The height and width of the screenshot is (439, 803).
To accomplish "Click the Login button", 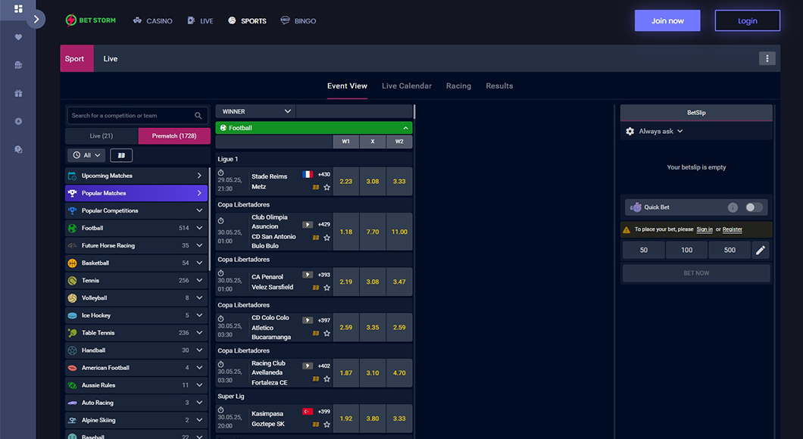I will click(x=747, y=21).
